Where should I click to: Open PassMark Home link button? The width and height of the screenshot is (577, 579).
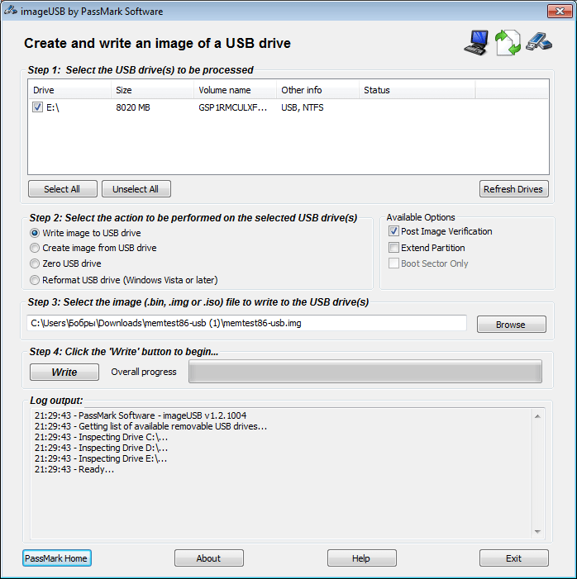tap(56, 558)
